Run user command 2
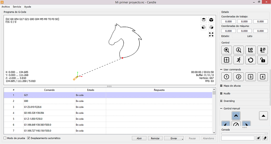This screenshot has height=144, width=271. (x=238, y=77)
